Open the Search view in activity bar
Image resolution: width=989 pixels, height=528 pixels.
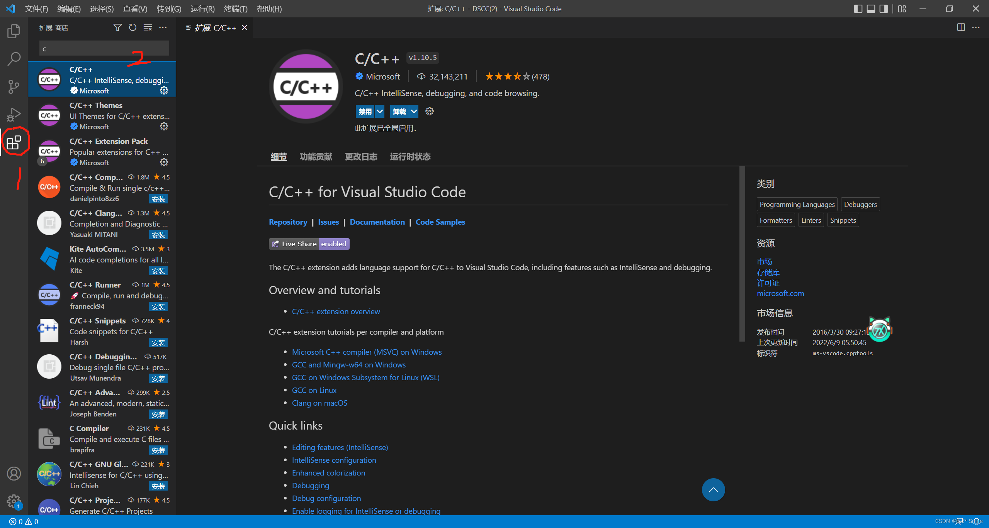pyautogui.click(x=14, y=59)
